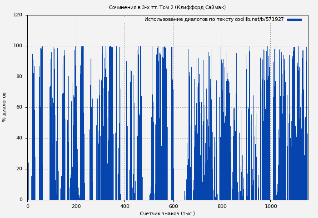Click the y-axis tick label 20
Screen dimensions: 318x218
point(19,169)
